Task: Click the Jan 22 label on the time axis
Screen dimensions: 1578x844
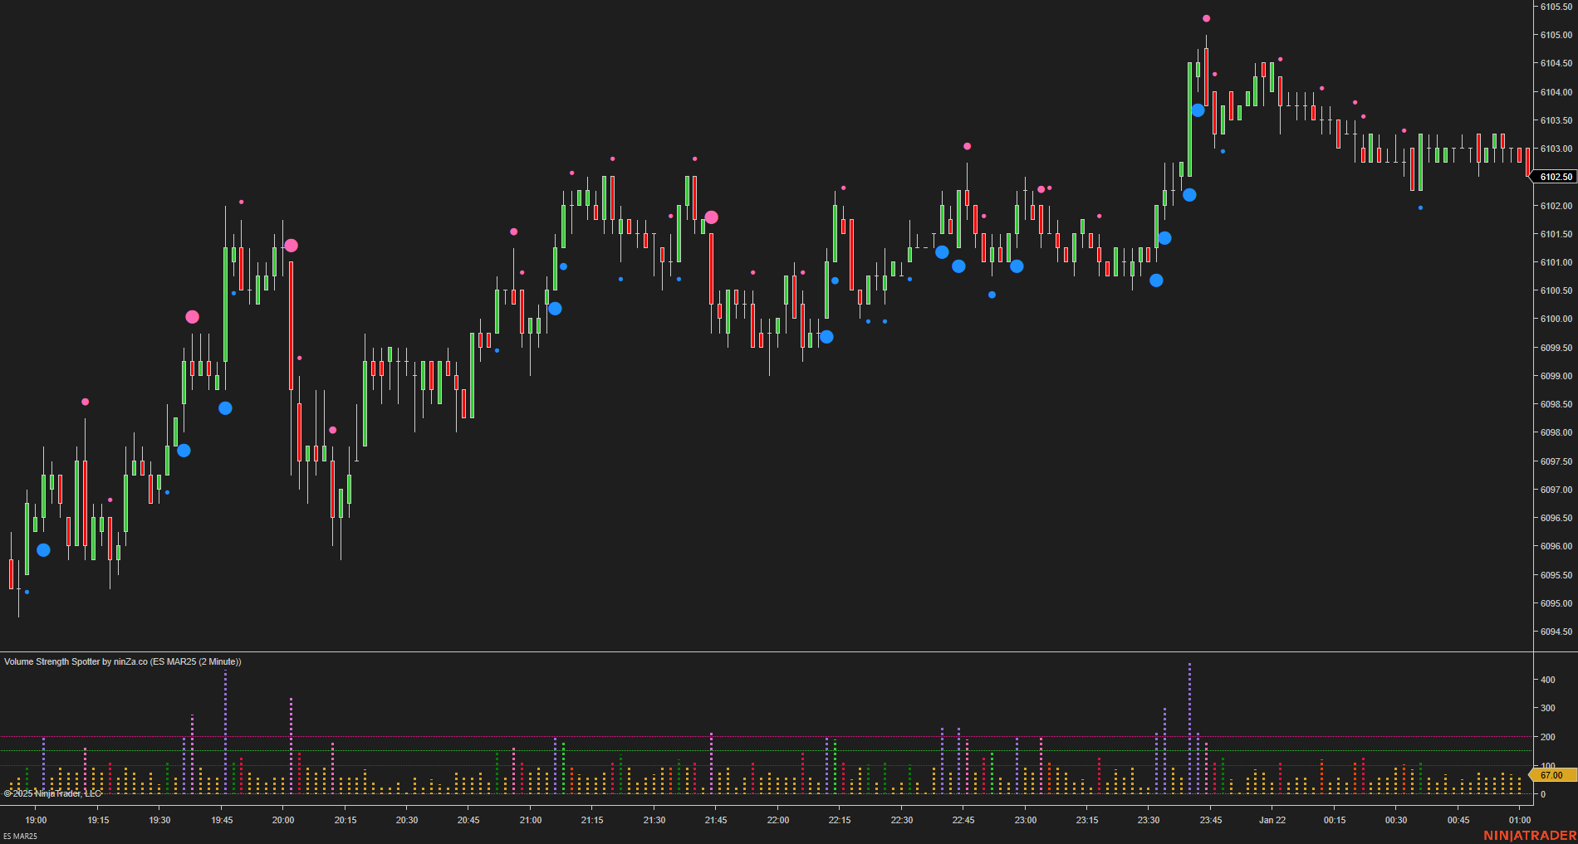Action: tap(1271, 820)
